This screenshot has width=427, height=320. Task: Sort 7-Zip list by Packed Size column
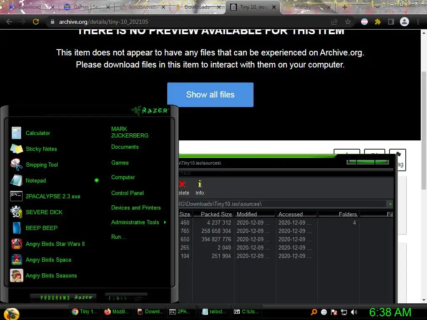213,215
